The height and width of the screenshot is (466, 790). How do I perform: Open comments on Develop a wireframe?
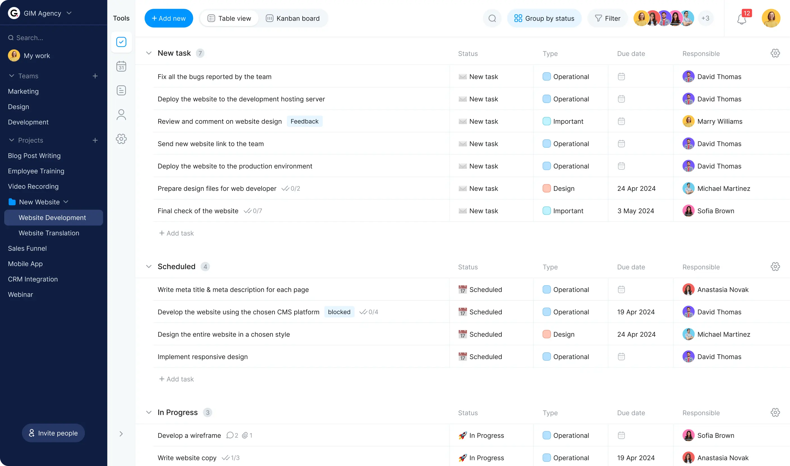232,435
